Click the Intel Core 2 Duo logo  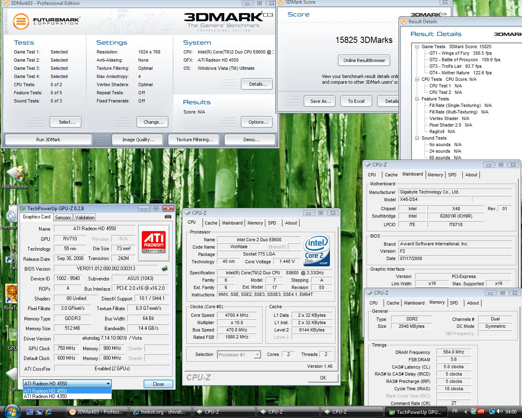[x=317, y=250]
